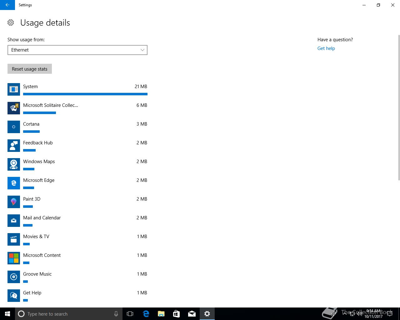400x320 pixels.
Task: Select the Microsoft Edge label
Action: pyautogui.click(x=39, y=180)
